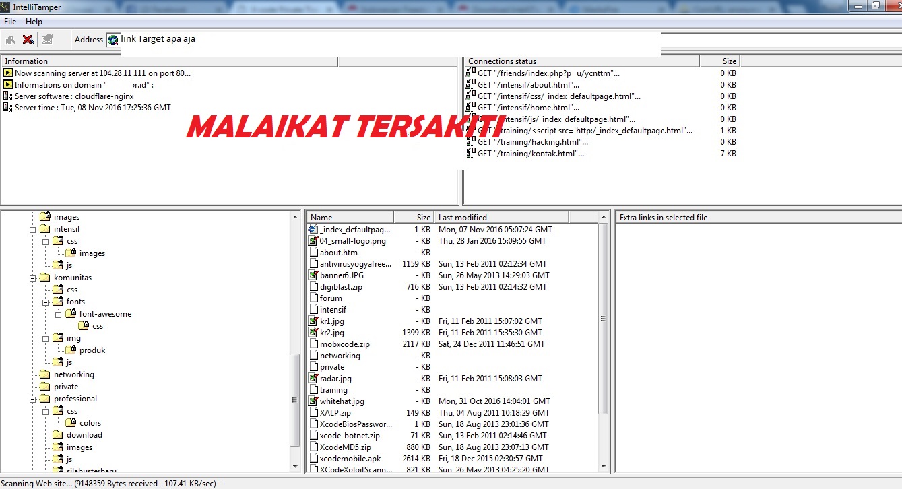Click the Information column header
Image resolution: width=902 pixels, height=489 pixels.
pyautogui.click(x=169, y=61)
